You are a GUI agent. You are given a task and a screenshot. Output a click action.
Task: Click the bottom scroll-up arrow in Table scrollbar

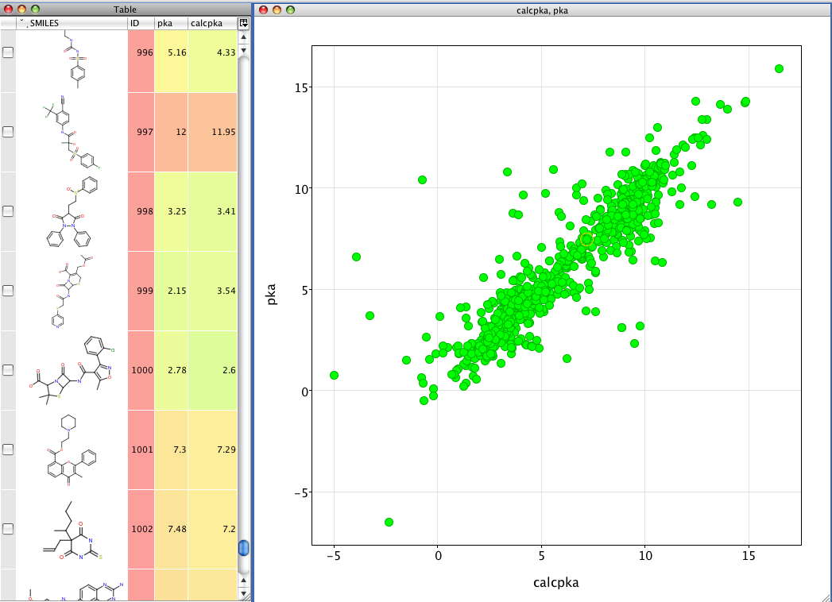[x=243, y=581]
